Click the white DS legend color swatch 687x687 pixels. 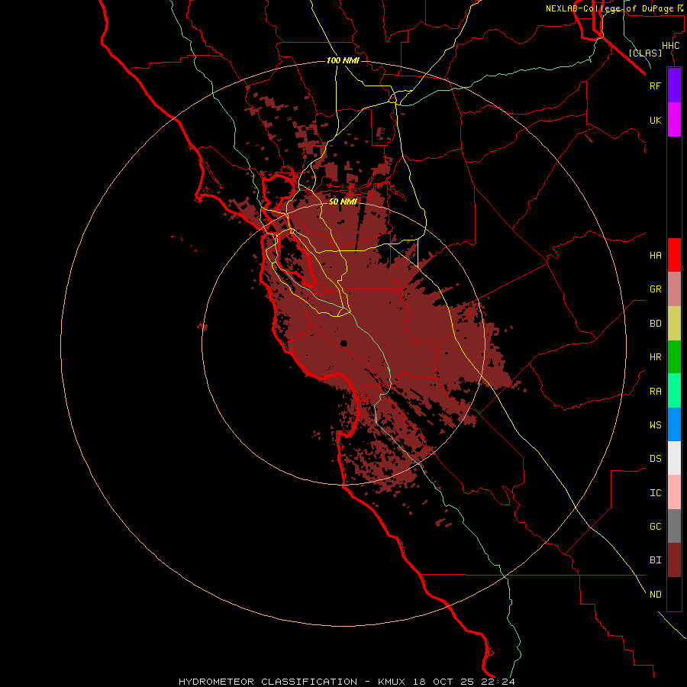pos(674,458)
